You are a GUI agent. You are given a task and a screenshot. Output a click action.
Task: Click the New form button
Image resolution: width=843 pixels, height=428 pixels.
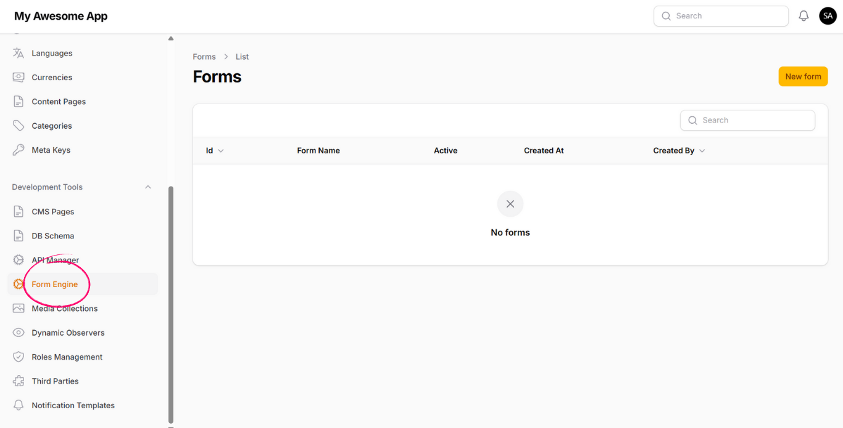803,76
